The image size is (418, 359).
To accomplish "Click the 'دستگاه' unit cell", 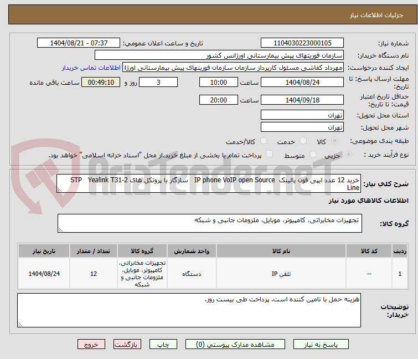I will [192, 274].
